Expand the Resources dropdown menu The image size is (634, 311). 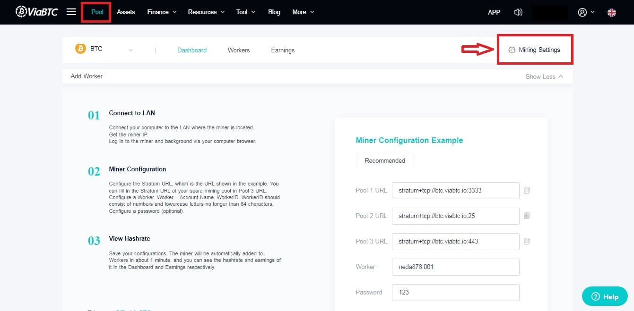[206, 12]
